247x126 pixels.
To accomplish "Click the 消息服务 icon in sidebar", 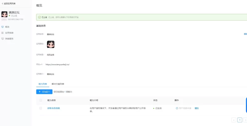I will coord(2,39).
